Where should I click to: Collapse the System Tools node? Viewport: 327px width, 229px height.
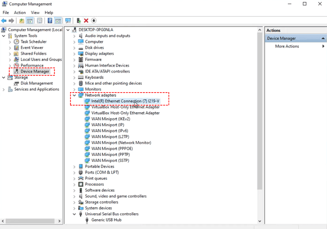coord(4,36)
